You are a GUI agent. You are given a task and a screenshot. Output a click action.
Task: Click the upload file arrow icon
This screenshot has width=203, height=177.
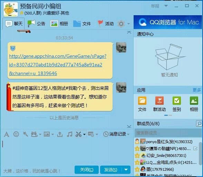coord(60,134)
